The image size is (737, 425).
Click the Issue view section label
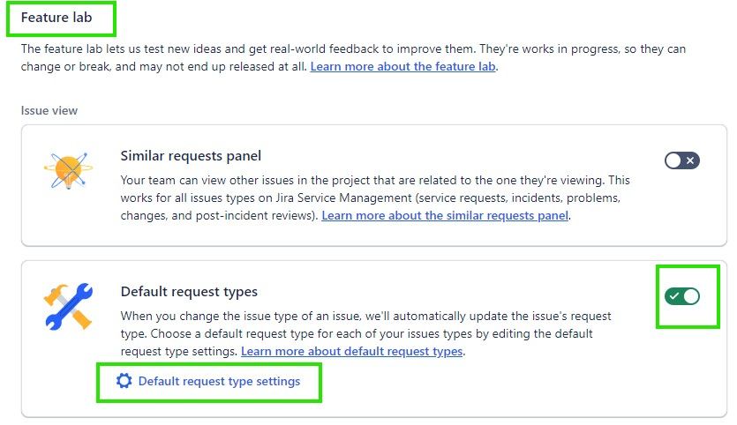coord(49,111)
